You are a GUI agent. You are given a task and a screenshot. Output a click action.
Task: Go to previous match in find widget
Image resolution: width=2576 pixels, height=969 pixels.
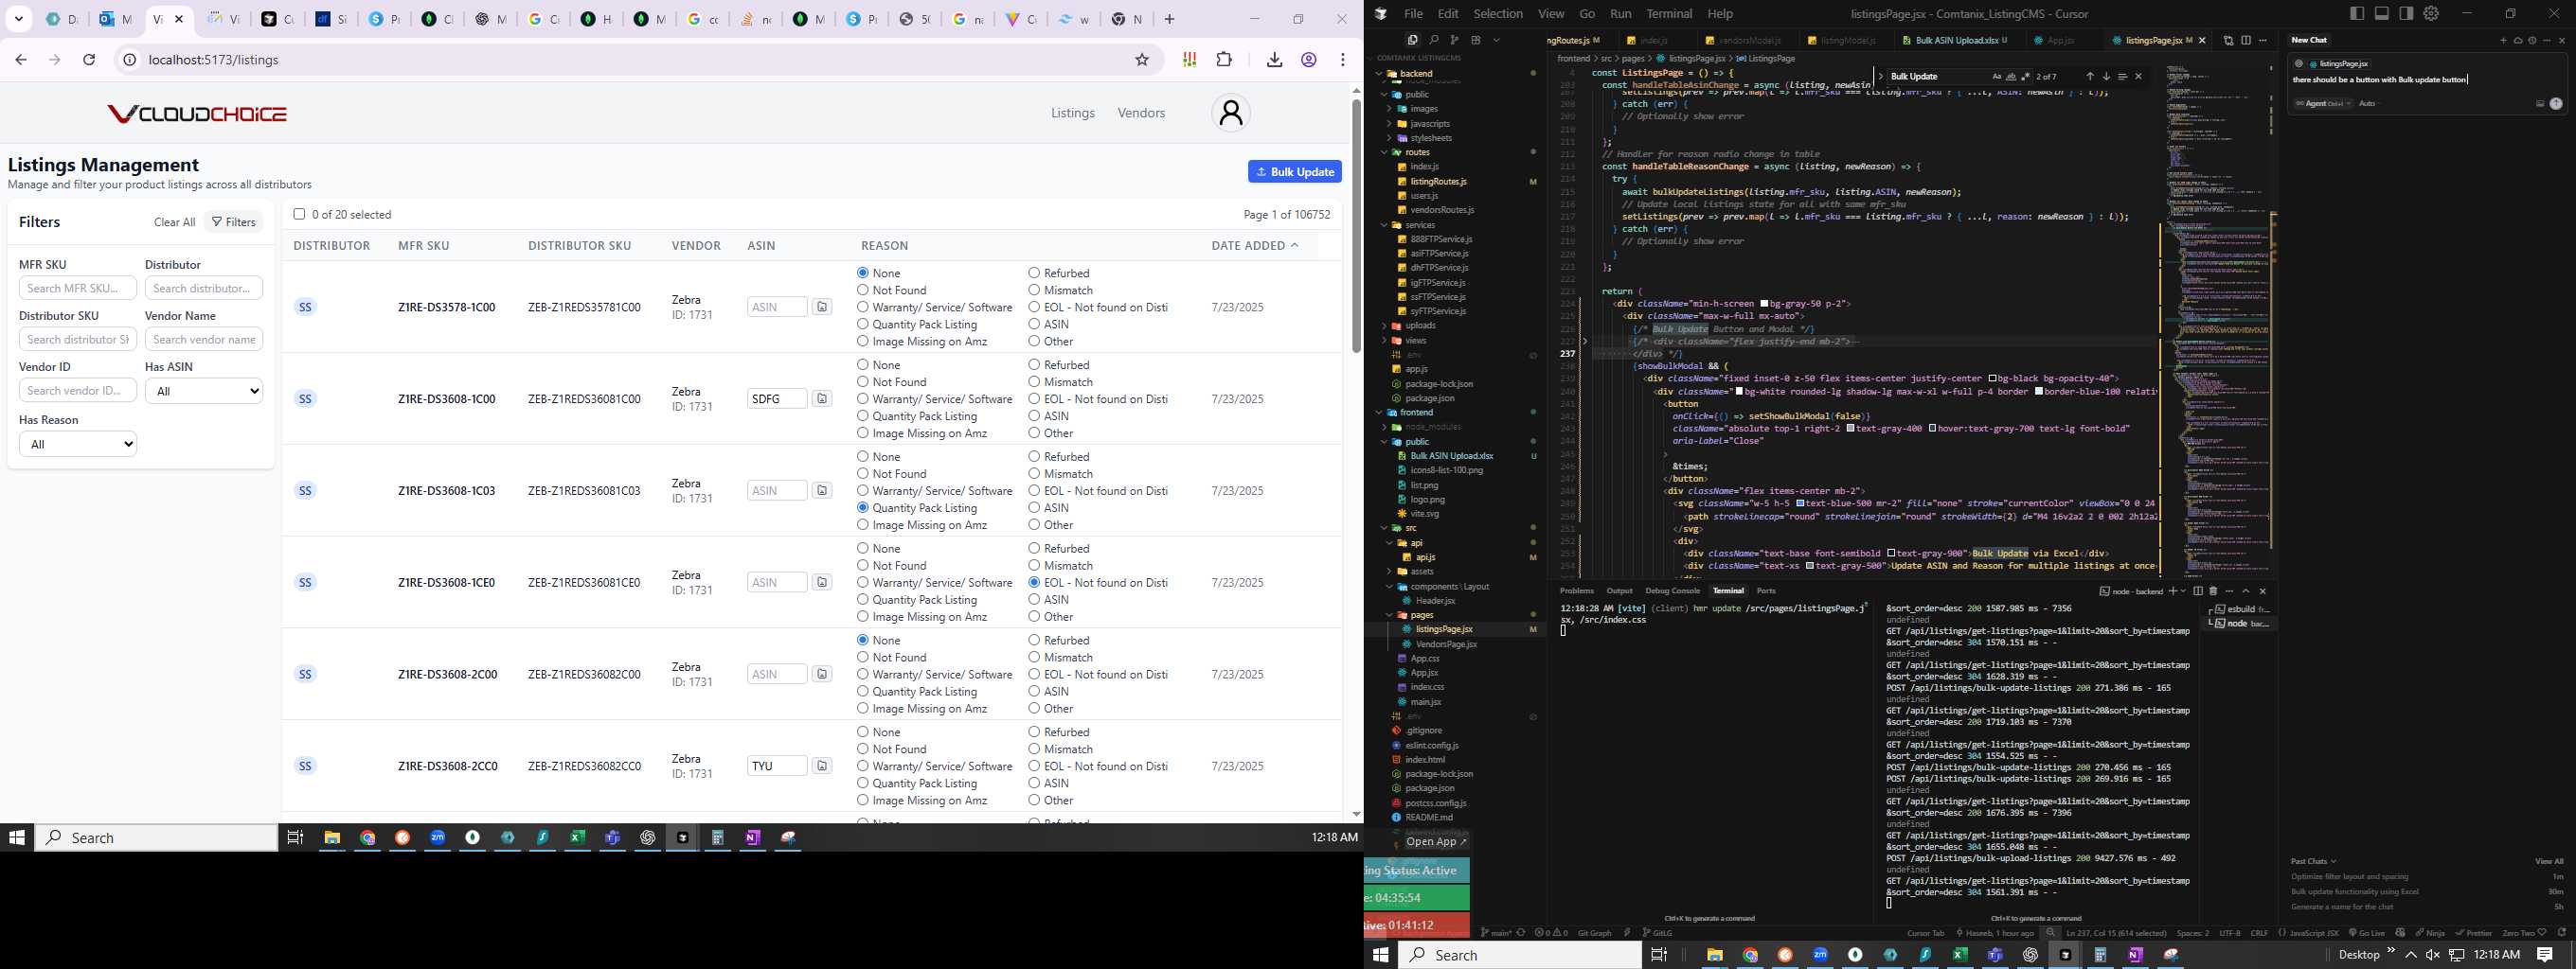(x=2089, y=76)
